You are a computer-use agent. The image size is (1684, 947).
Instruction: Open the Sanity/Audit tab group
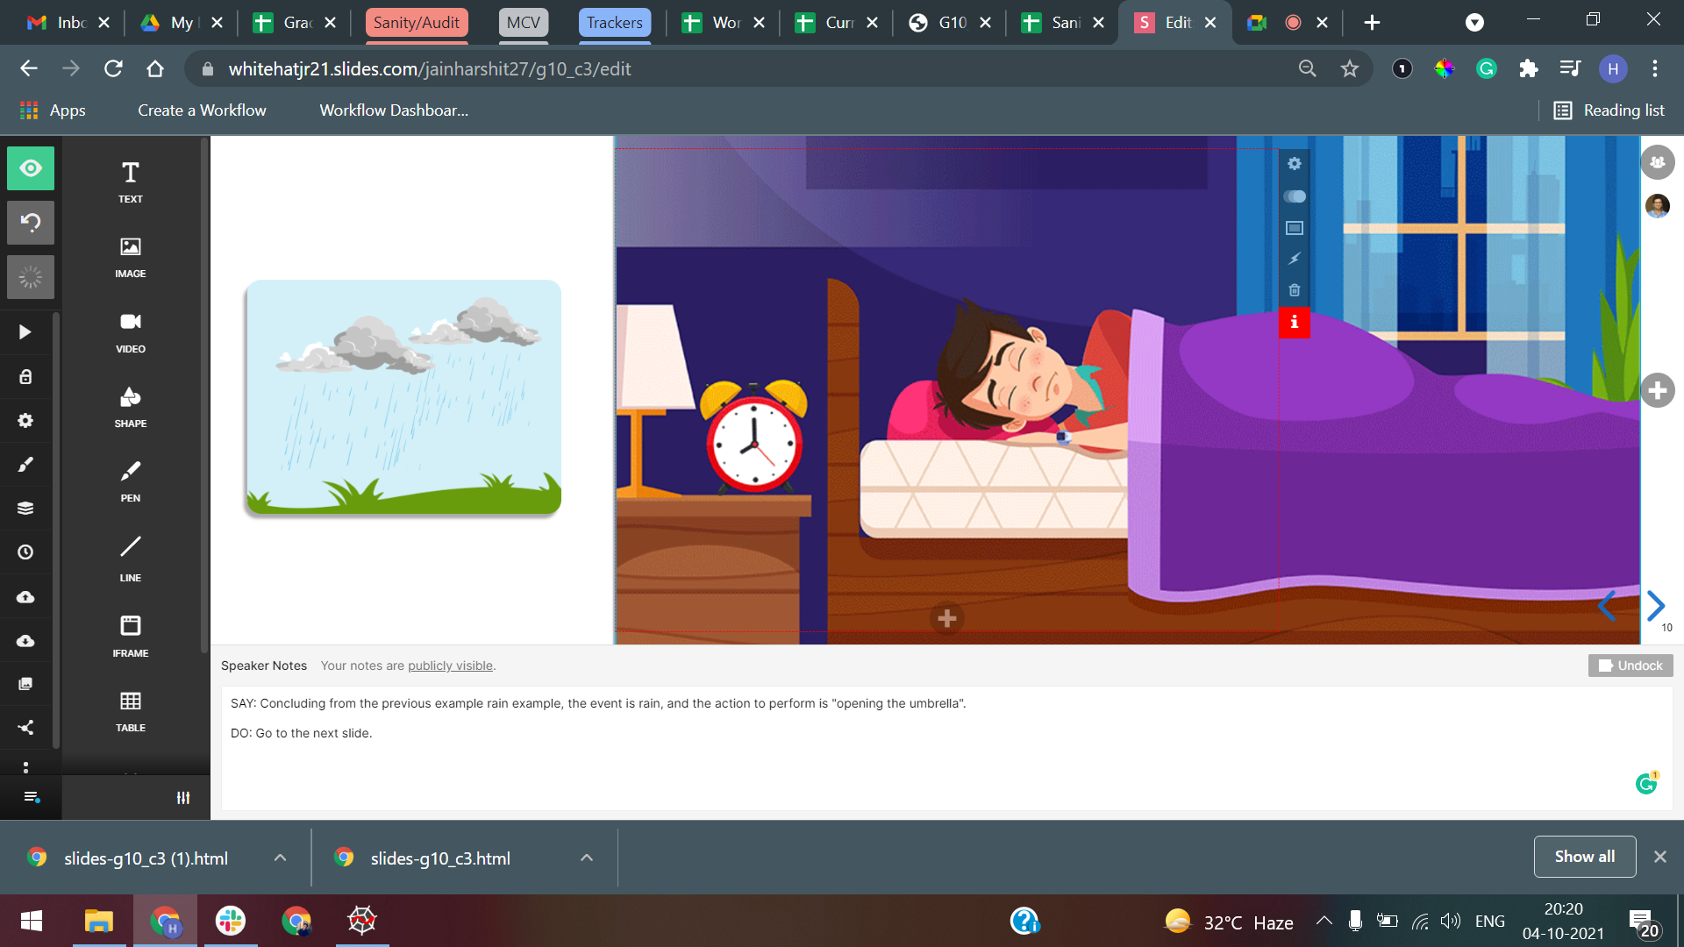click(416, 23)
